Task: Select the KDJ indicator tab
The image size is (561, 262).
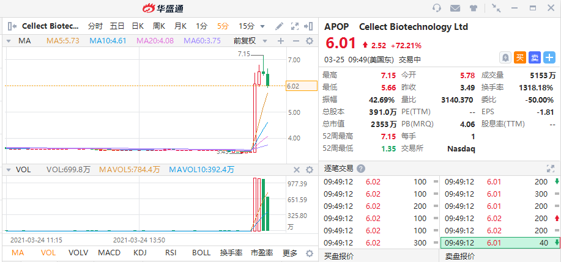Action: click(x=140, y=253)
